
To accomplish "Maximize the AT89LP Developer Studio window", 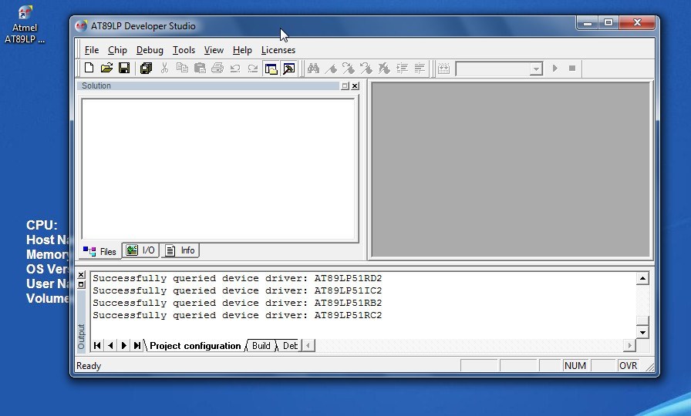I will coord(608,23).
